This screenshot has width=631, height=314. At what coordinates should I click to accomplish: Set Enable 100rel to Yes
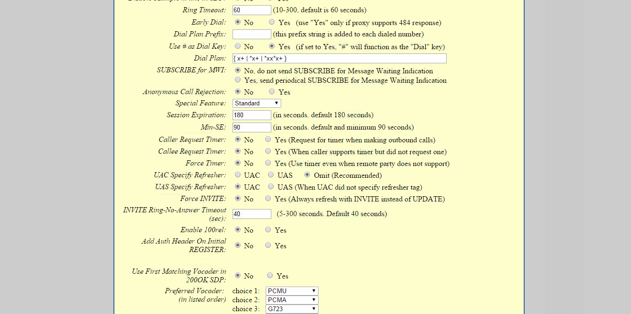coord(268,229)
